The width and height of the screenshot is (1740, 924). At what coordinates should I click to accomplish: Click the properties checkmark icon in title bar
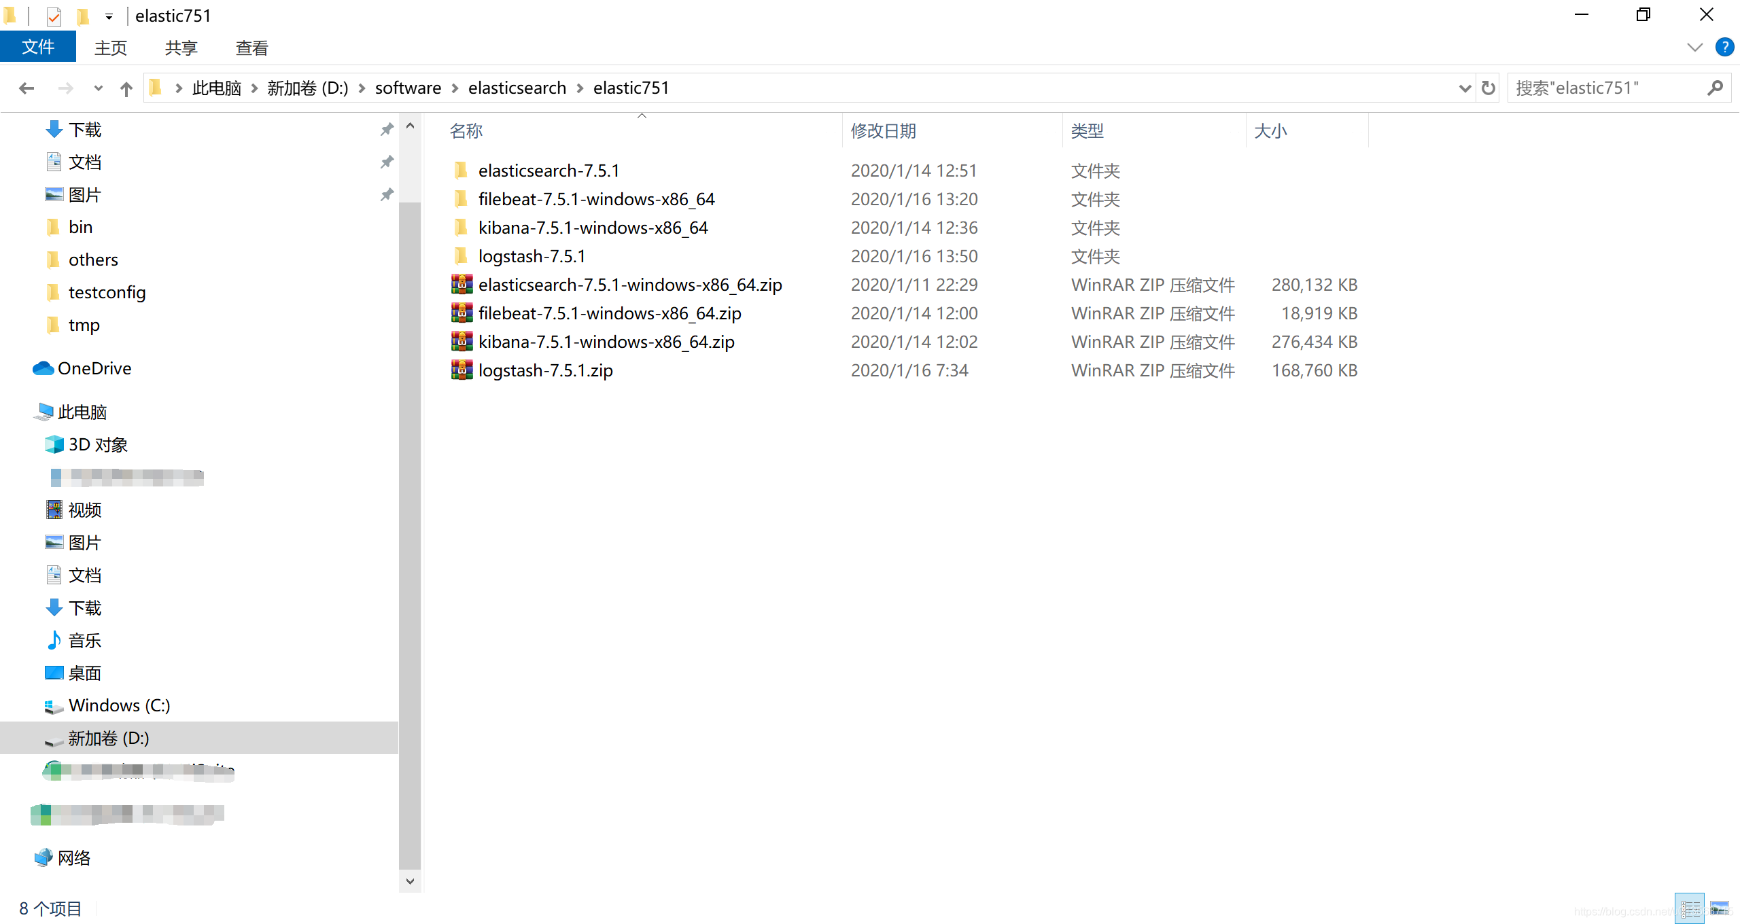click(54, 16)
